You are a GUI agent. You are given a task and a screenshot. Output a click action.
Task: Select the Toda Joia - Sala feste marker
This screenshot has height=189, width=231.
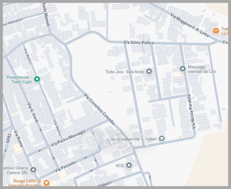point(149,72)
